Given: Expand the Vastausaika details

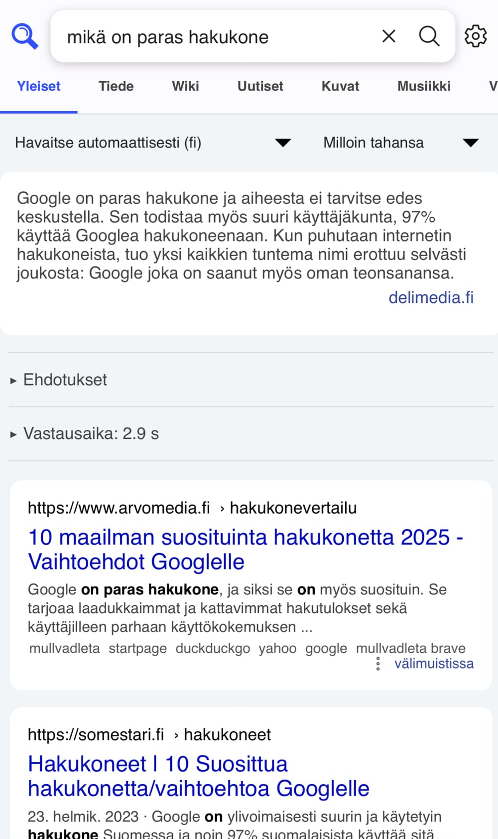Looking at the screenshot, I should pyautogui.click(x=91, y=434).
